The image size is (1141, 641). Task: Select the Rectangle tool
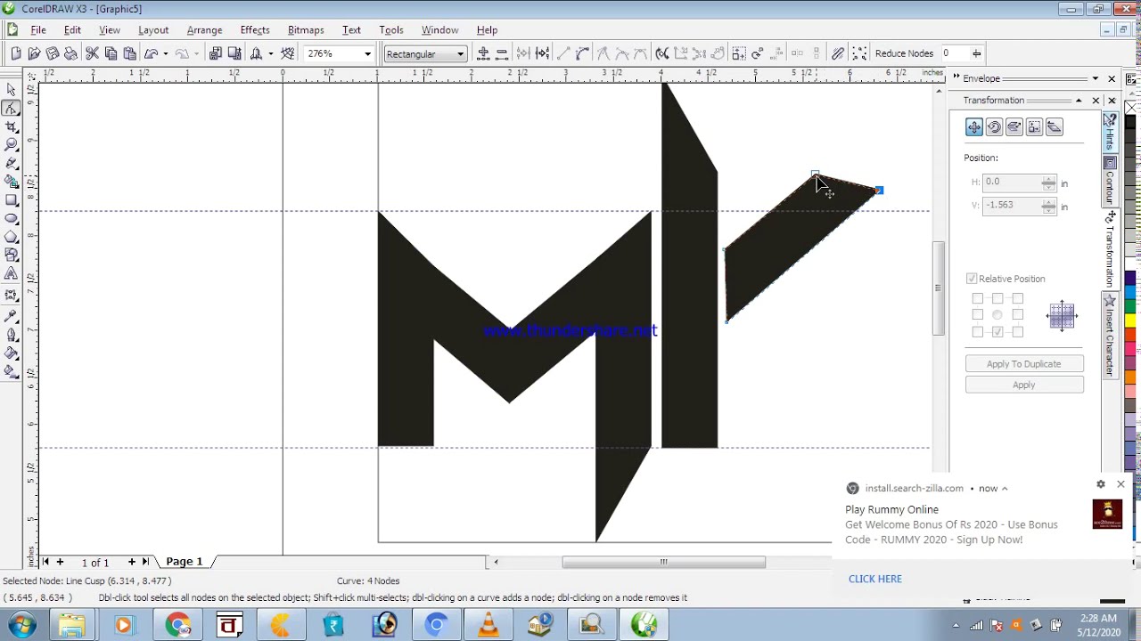click(x=11, y=200)
